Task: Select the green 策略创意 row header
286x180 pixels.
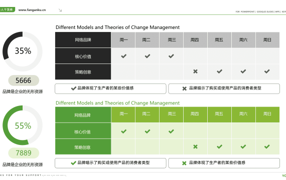Action: pos(83,147)
